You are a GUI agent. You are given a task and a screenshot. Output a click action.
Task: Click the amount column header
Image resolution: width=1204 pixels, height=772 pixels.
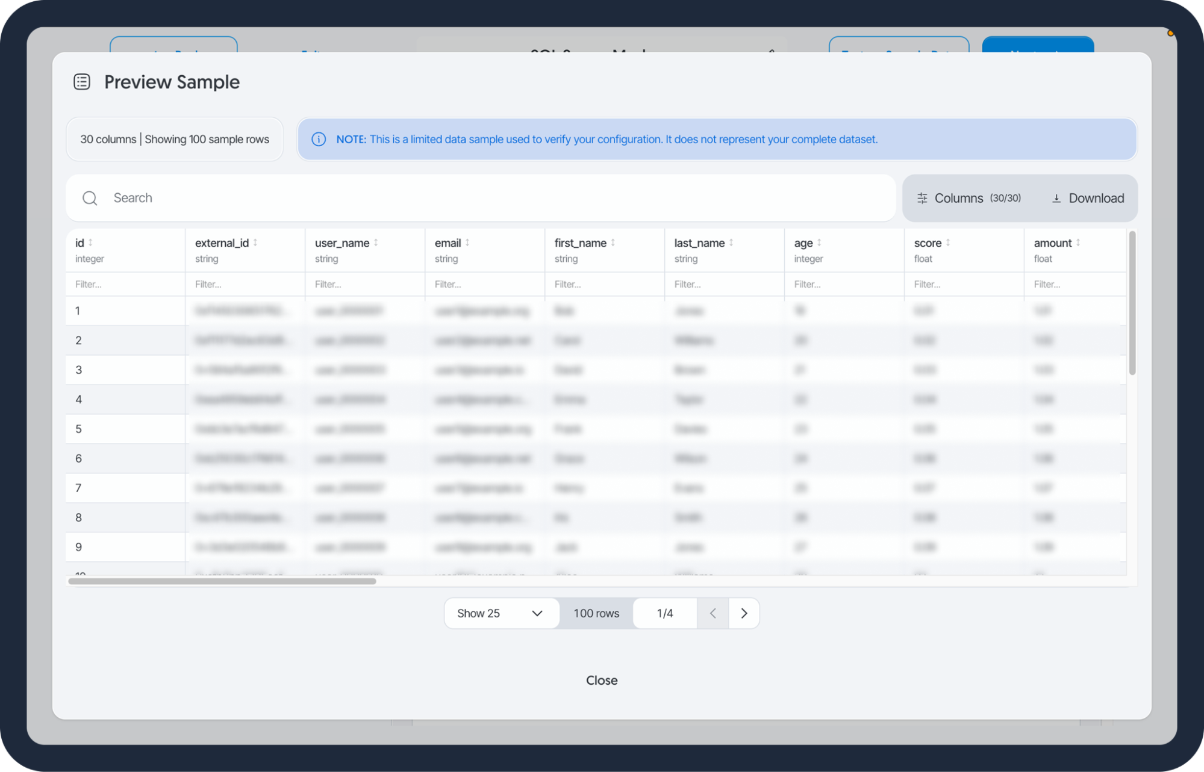(x=1075, y=250)
